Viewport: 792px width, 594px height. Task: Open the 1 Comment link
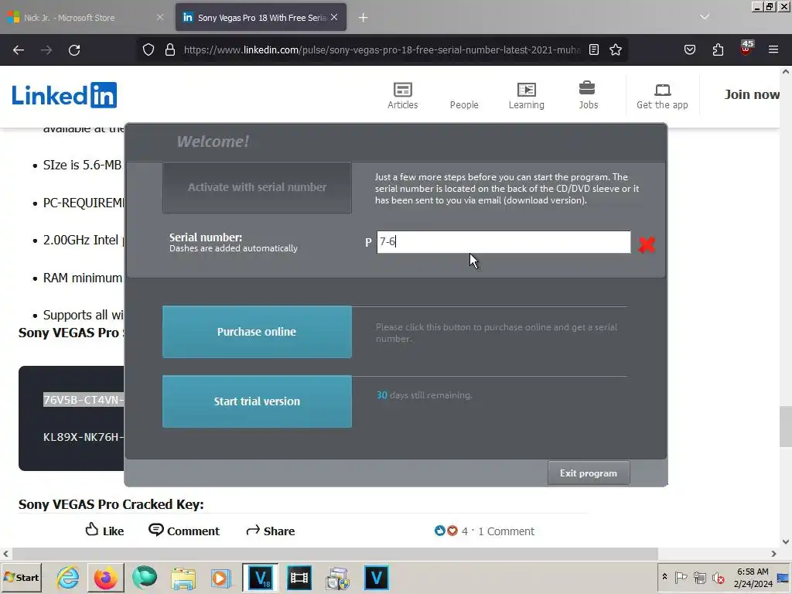(x=506, y=531)
